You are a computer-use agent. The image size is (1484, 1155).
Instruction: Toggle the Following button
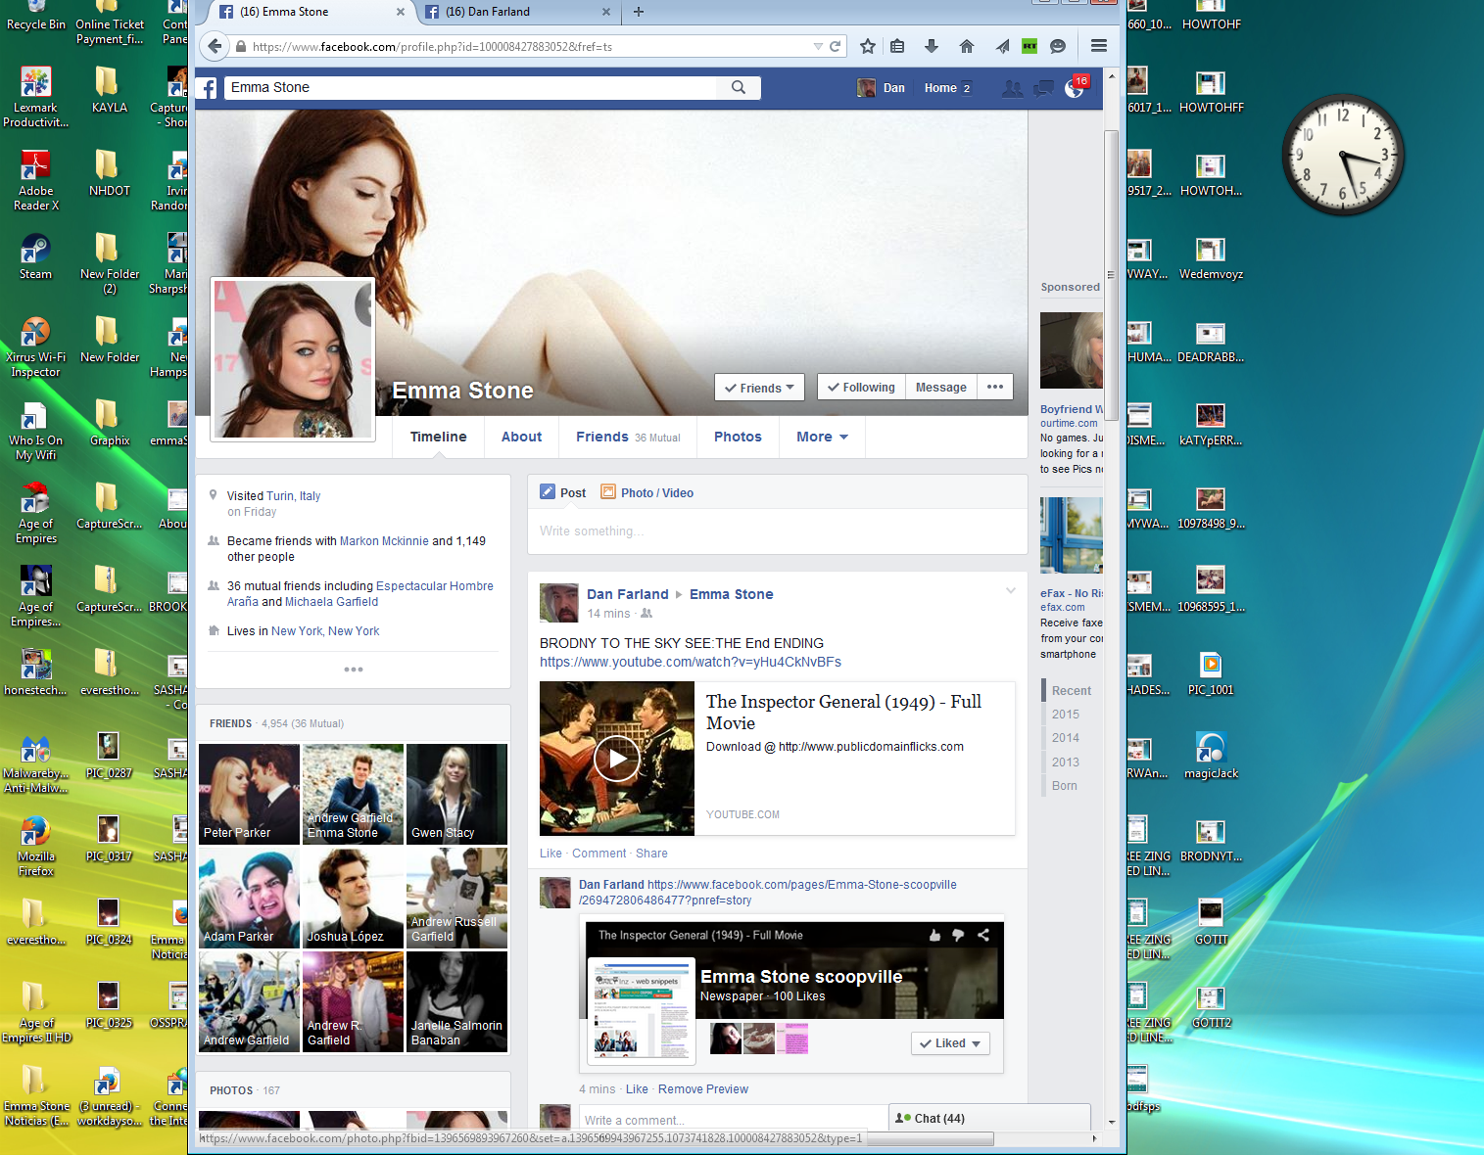861,388
